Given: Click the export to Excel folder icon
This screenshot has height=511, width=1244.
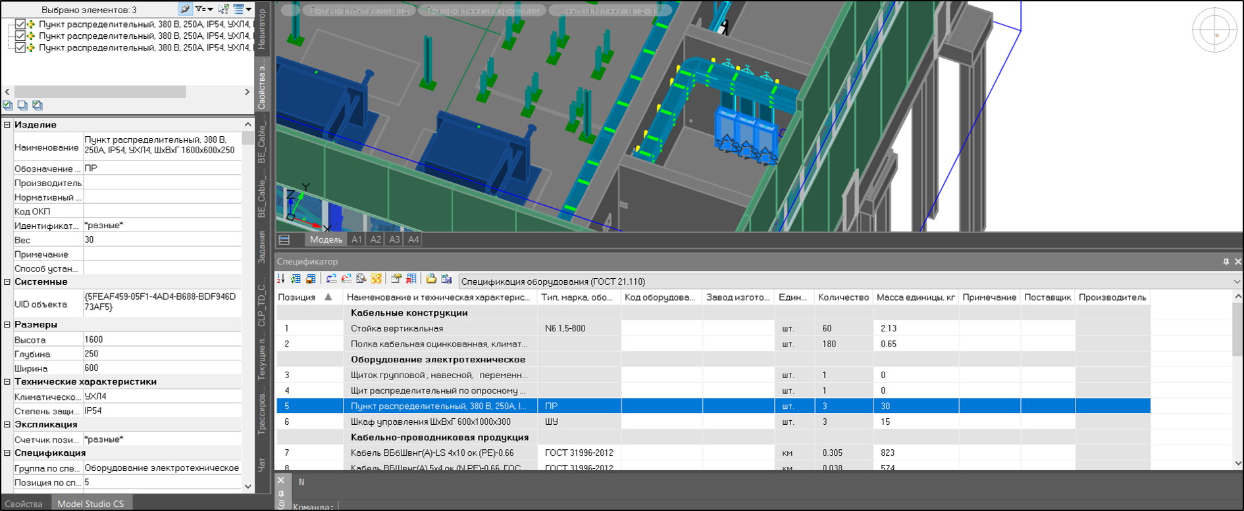Looking at the screenshot, I should pos(431,279).
